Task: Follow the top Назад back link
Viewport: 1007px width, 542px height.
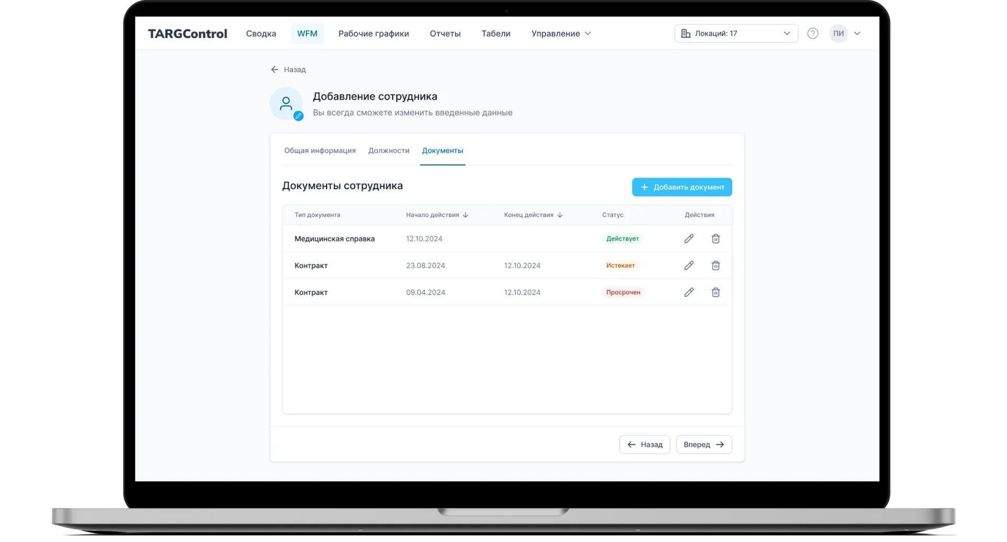Action: click(x=288, y=69)
